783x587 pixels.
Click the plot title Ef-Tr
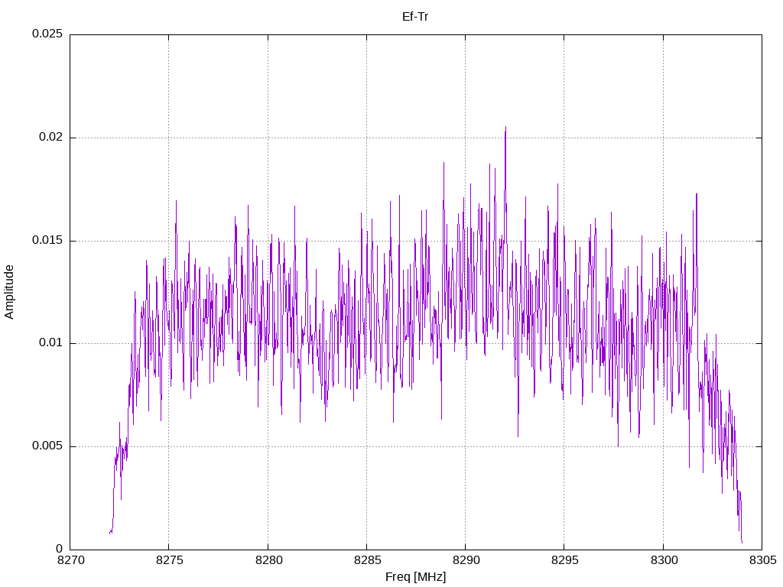point(415,17)
